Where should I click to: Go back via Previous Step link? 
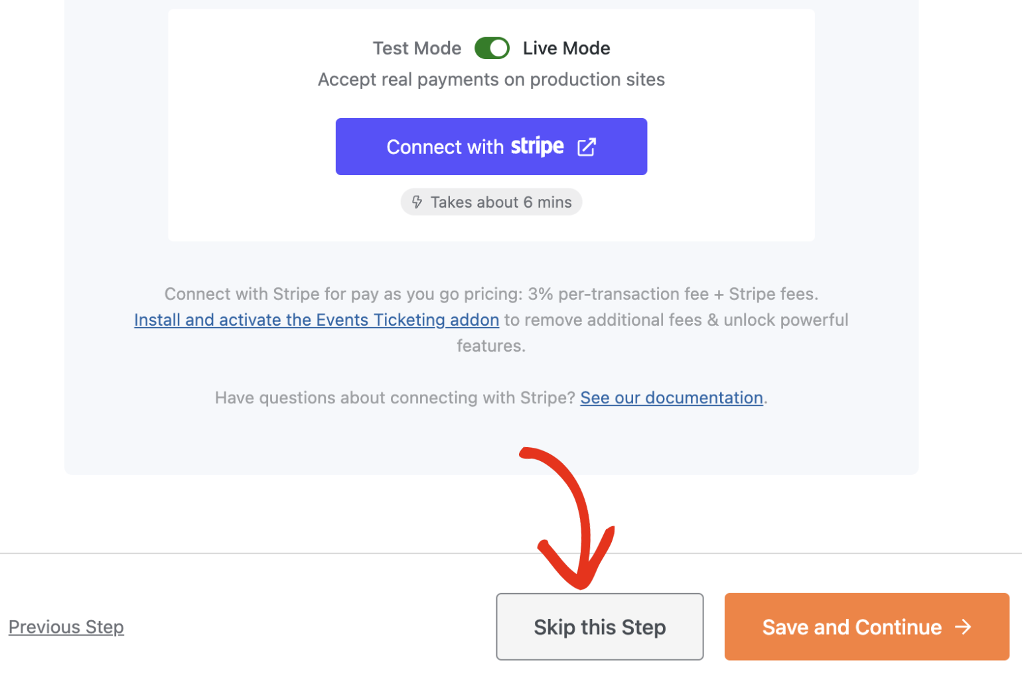pyautogui.click(x=66, y=627)
